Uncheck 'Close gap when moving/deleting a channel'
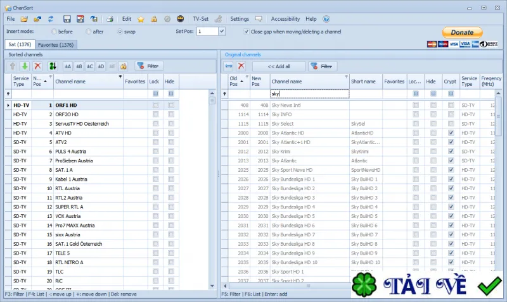507x302 pixels. (247, 32)
